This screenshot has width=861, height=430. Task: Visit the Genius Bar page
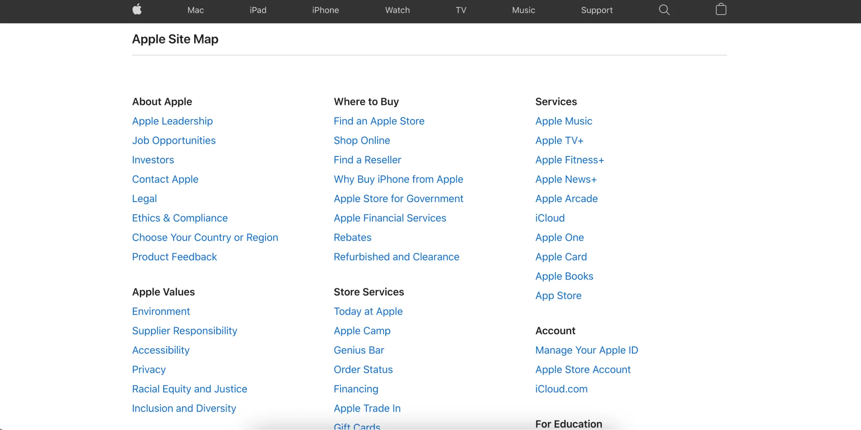pos(359,350)
